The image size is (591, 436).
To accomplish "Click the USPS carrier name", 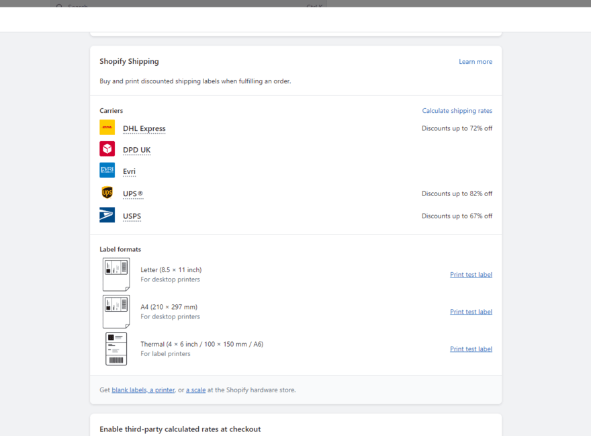I will [132, 216].
